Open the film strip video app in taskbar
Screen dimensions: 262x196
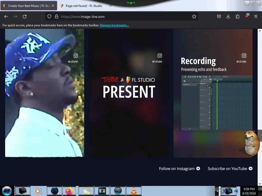click(x=102, y=191)
